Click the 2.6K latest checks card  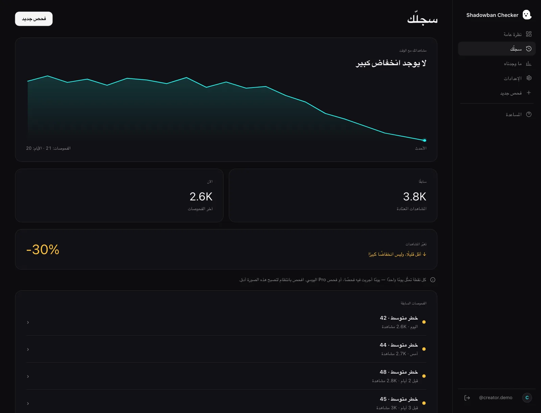click(x=119, y=195)
